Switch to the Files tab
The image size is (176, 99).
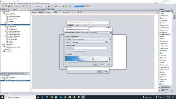9,9
